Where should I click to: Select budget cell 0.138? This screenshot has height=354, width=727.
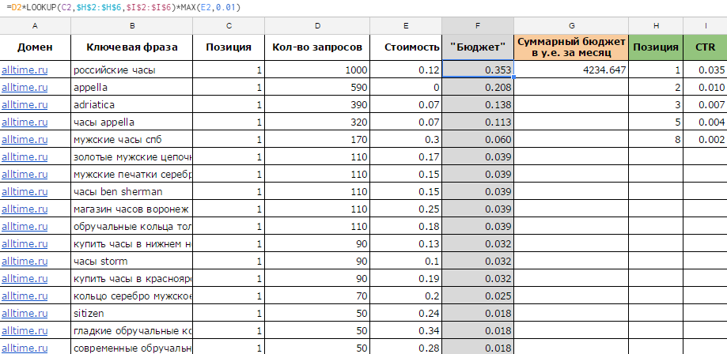click(478, 105)
